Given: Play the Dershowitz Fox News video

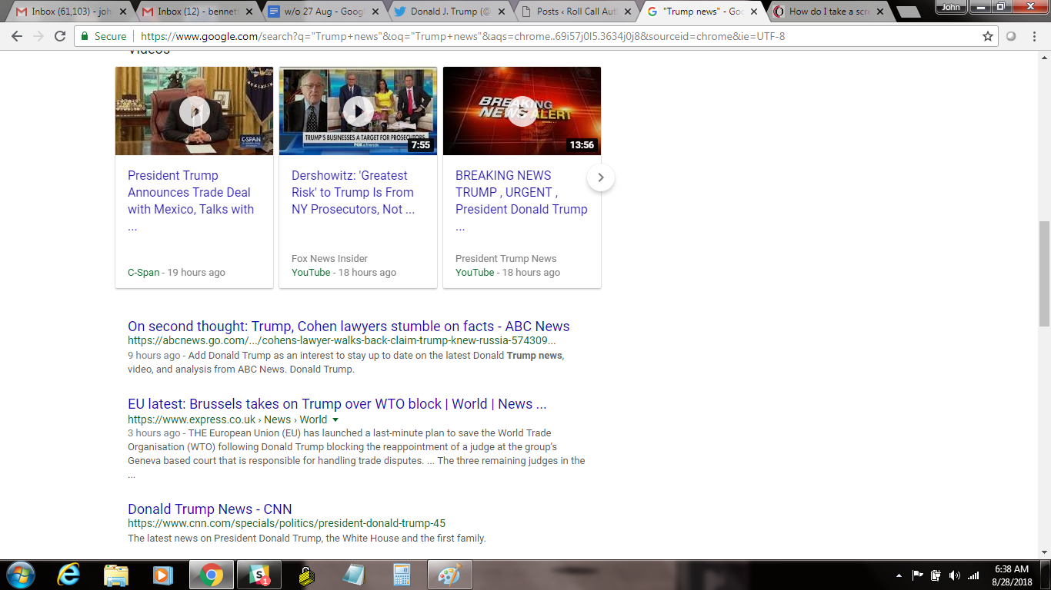Looking at the screenshot, I should point(358,111).
